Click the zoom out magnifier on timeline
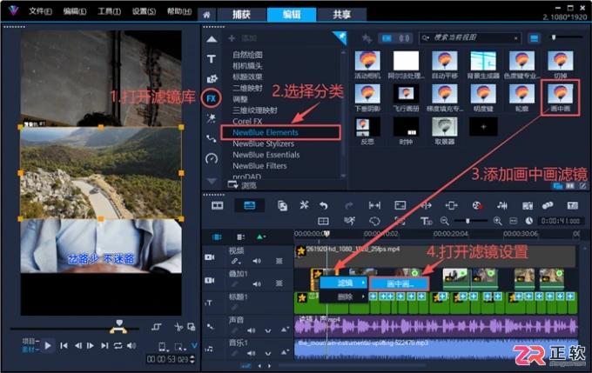 (x=445, y=221)
